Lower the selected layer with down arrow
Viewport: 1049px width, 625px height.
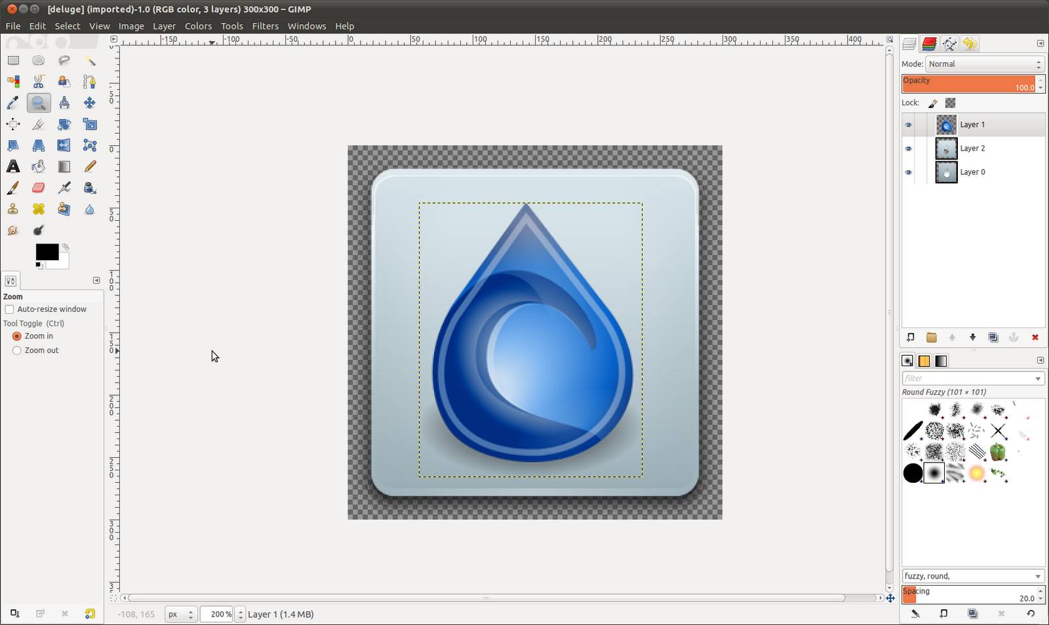pos(973,337)
